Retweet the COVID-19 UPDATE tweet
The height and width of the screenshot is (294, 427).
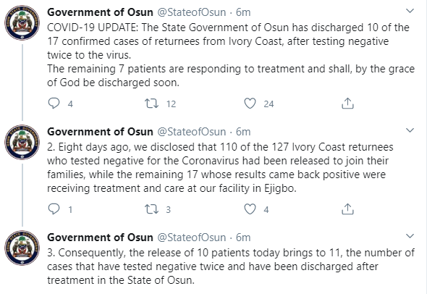[x=151, y=104]
